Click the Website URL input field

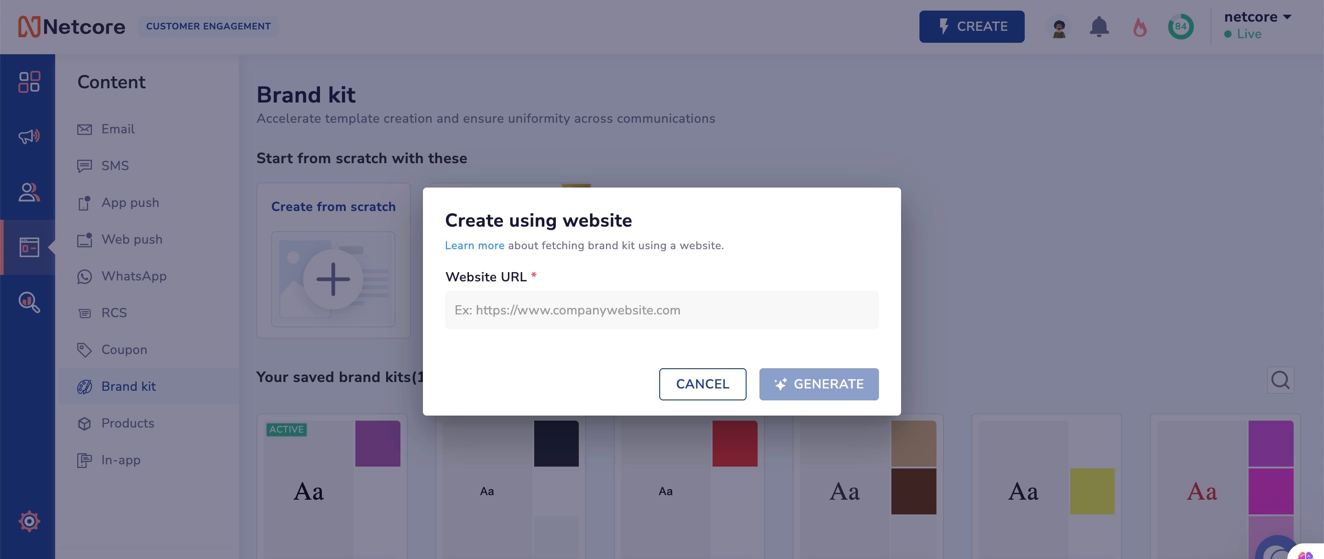click(x=662, y=310)
